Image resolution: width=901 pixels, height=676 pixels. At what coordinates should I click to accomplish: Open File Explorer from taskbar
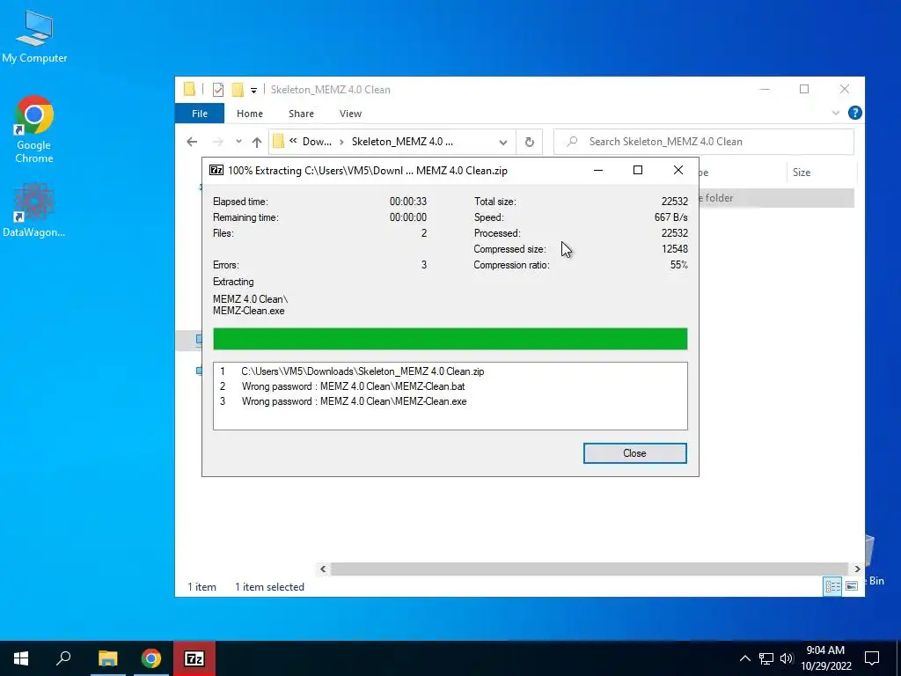pyautogui.click(x=107, y=658)
